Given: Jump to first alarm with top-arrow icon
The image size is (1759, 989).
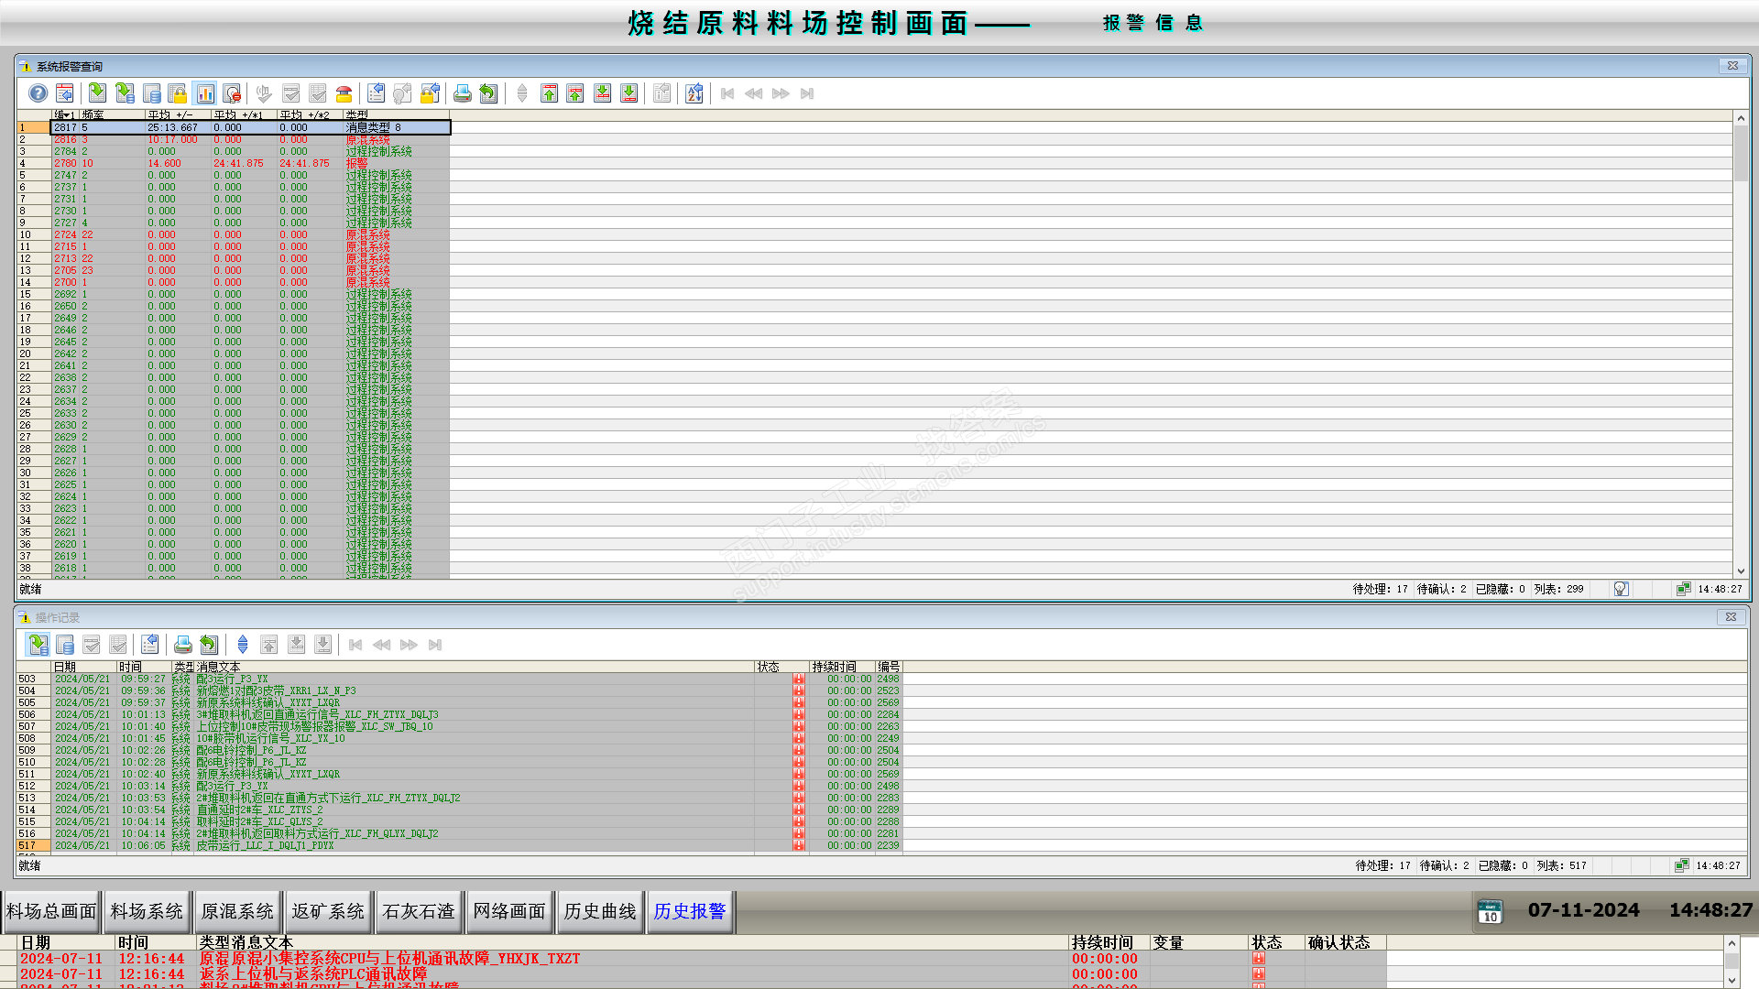Looking at the screenshot, I should point(549,93).
